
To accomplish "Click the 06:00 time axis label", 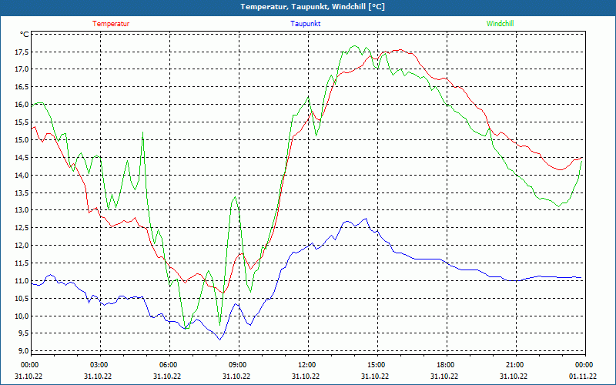I will coord(168,365).
